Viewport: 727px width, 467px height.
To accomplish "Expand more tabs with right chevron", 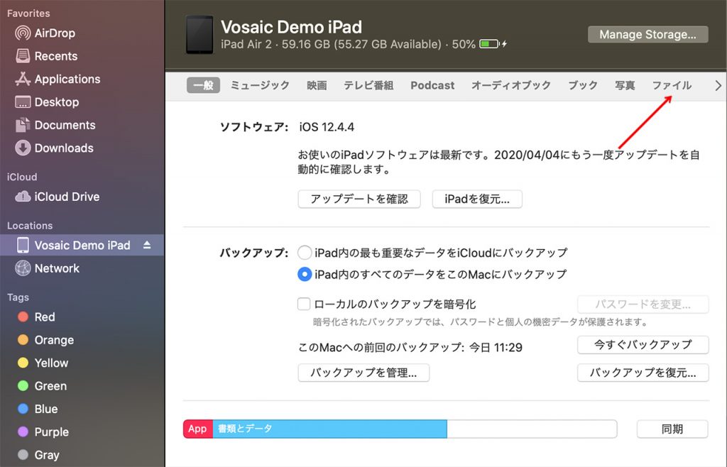I will (x=718, y=85).
